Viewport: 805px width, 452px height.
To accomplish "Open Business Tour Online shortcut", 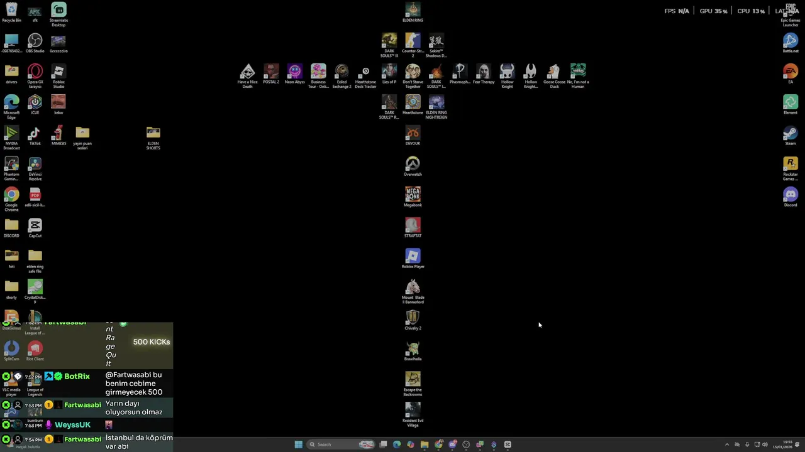I will pos(318,76).
